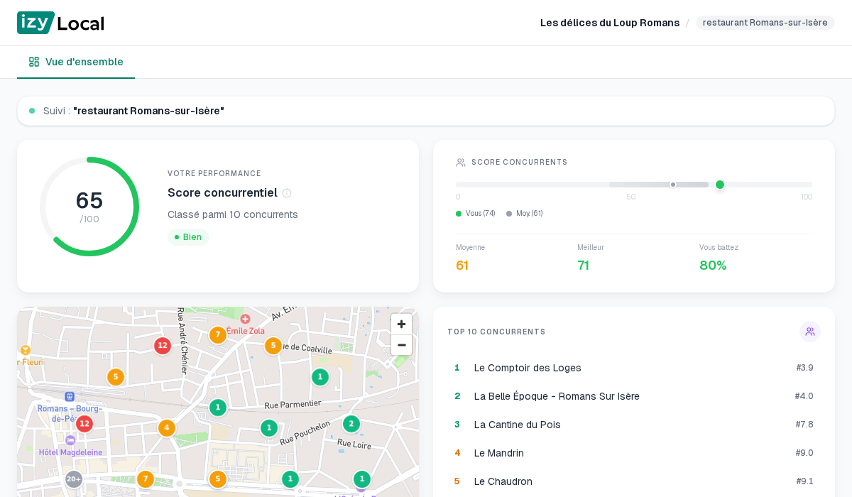Open Les délices du Loup Romans breadcrumb
Viewport: 852px width, 497px height.
click(610, 23)
